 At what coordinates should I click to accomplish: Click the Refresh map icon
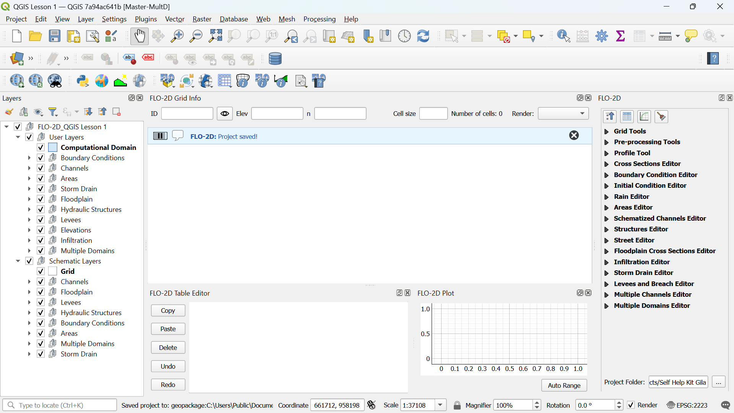pyautogui.click(x=423, y=36)
